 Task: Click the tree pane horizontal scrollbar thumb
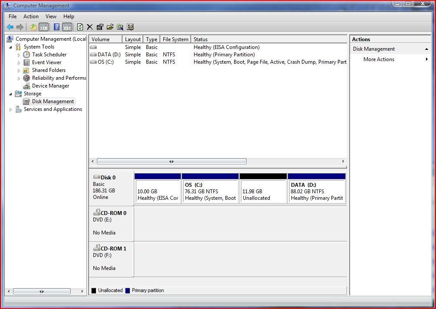tap(42, 291)
